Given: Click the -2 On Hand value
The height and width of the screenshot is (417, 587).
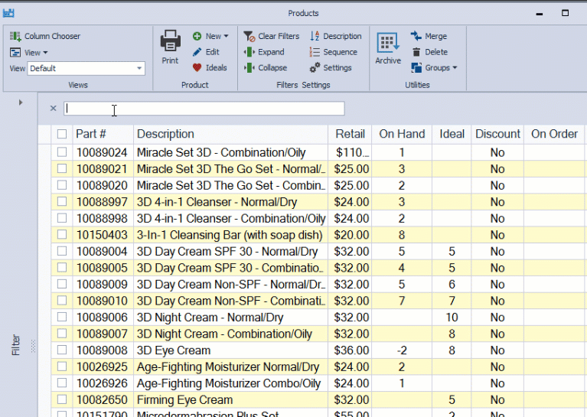Looking at the screenshot, I should click(x=402, y=350).
